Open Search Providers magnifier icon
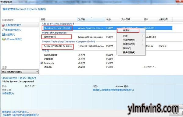This screenshot has height=117, width=183. tap(3, 30)
